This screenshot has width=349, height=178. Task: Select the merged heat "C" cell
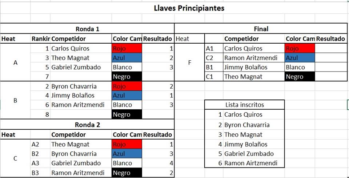pos(15,158)
